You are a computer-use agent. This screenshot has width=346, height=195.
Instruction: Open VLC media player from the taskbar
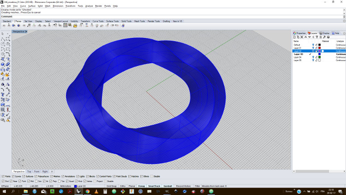coord(96,191)
